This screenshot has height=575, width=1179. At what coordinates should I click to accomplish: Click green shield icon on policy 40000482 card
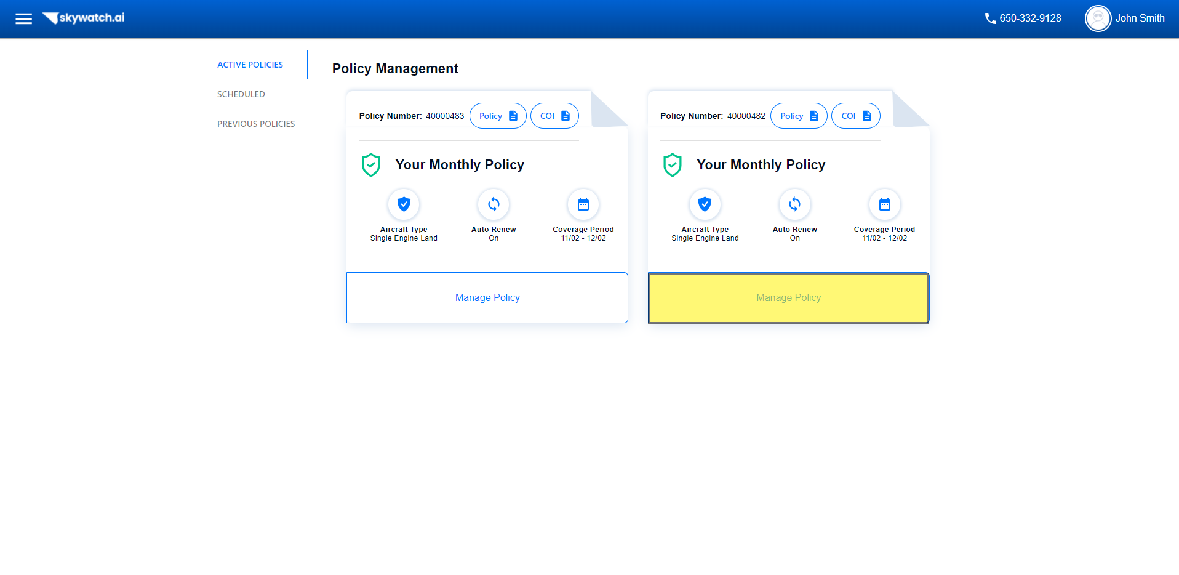point(672,165)
